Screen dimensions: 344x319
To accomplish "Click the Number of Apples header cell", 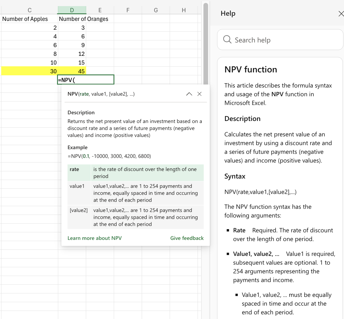I will click(x=25, y=19).
